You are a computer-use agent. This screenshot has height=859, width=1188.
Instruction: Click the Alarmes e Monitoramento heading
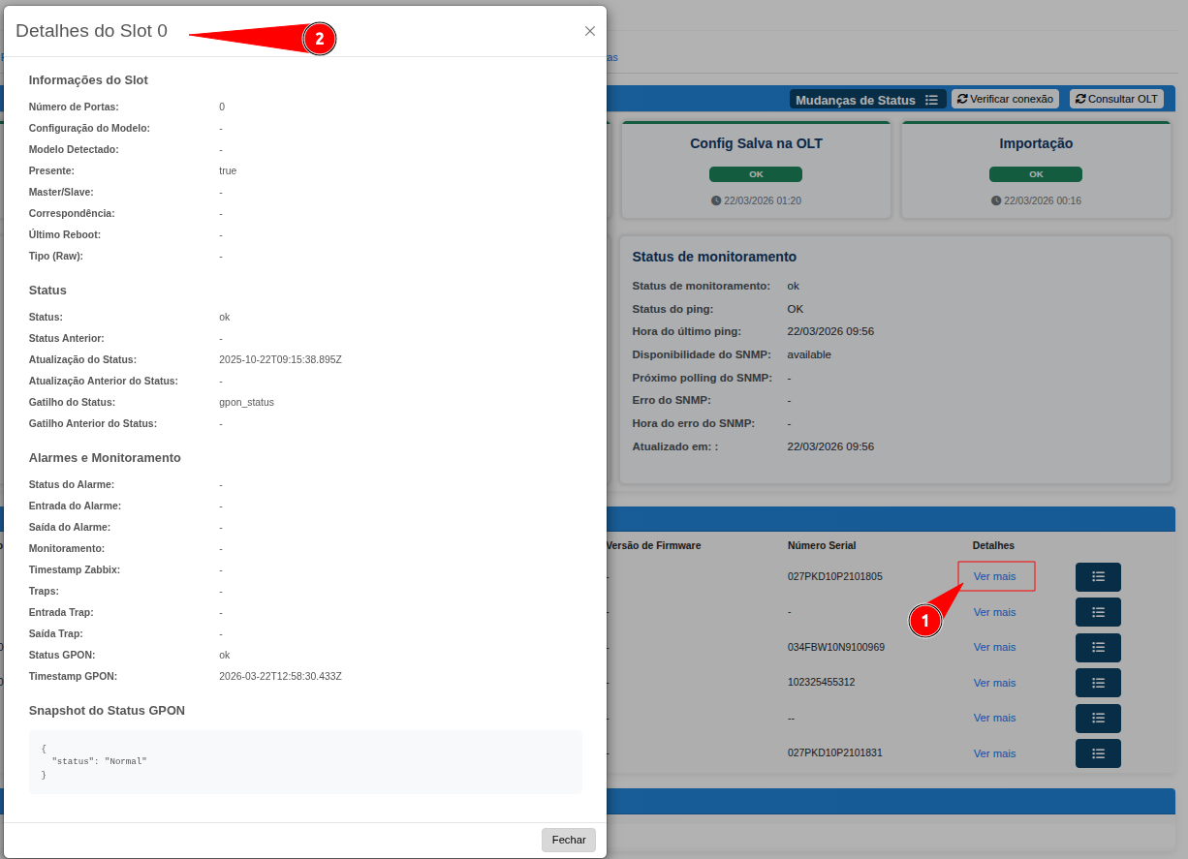105,458
